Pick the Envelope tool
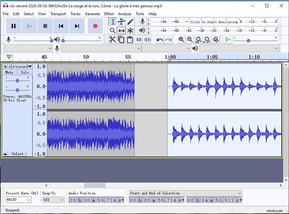This screenshot has height=214, width=289. [121, 21]
